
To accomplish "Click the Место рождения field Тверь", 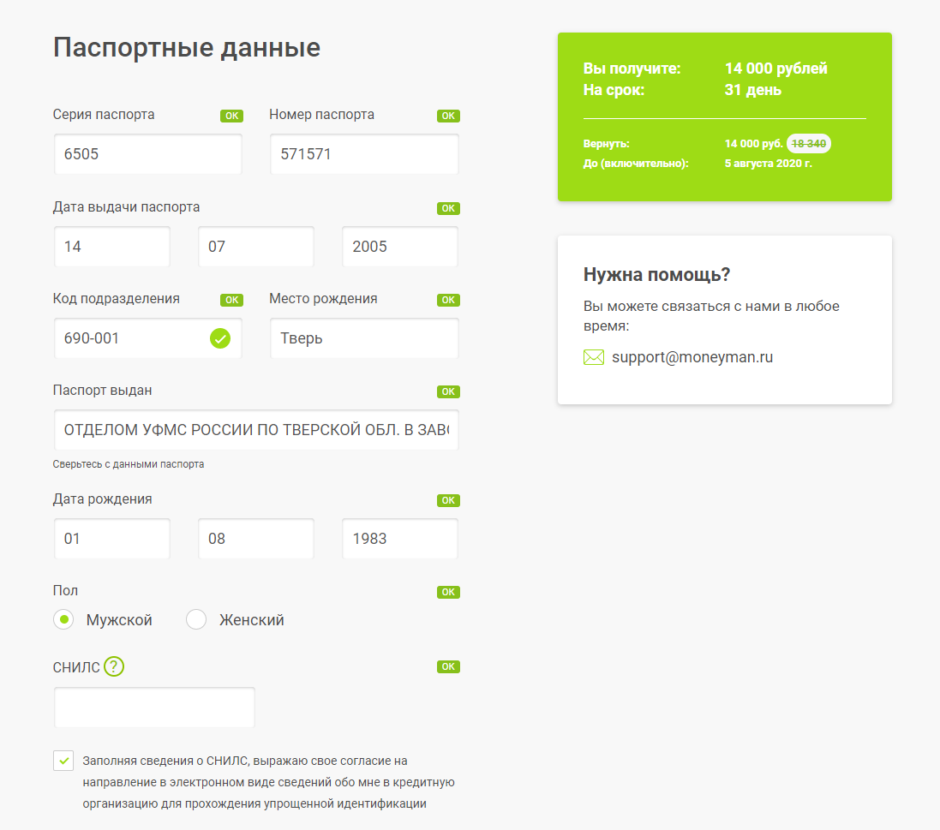I will [x=364, y=338].
